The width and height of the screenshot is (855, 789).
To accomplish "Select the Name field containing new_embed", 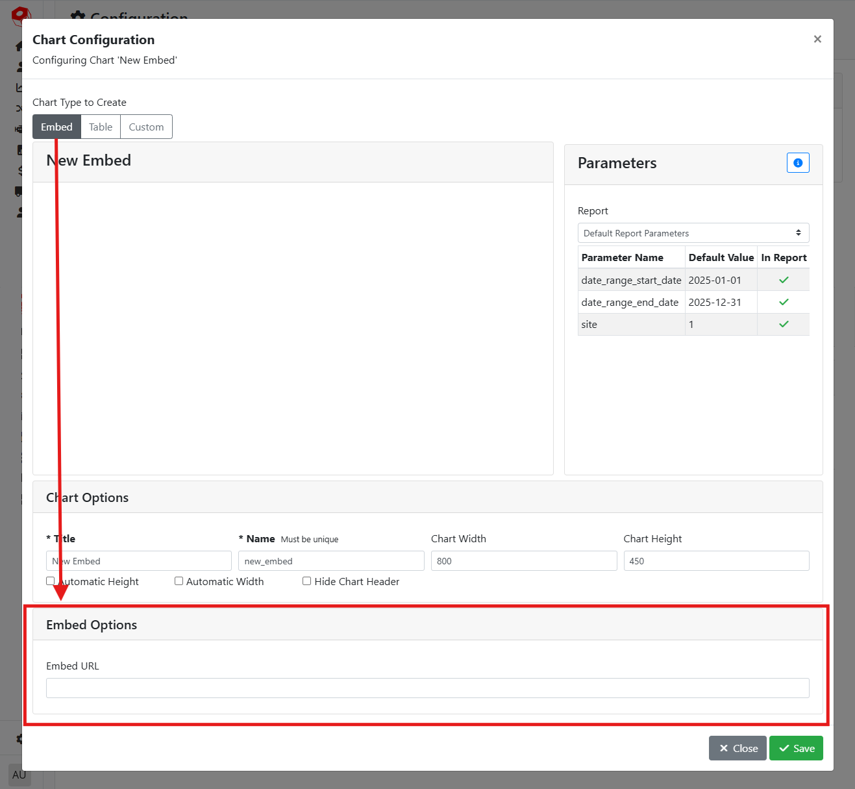I will 331,561.
